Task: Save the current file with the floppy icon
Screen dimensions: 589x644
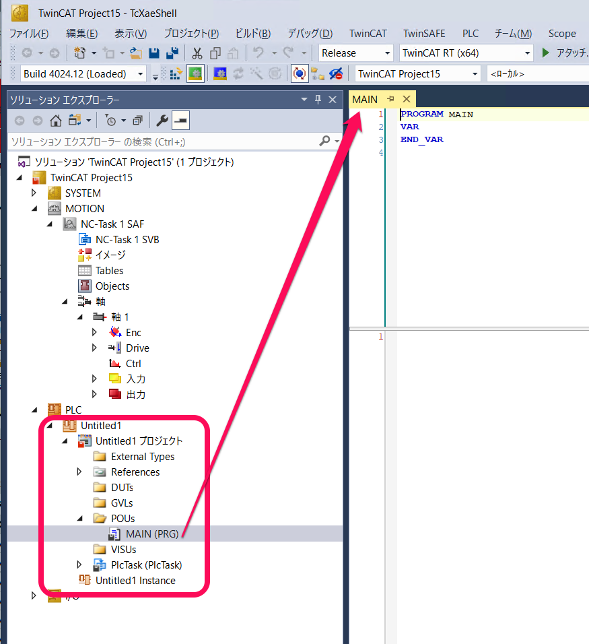Action: coord(154,53)
